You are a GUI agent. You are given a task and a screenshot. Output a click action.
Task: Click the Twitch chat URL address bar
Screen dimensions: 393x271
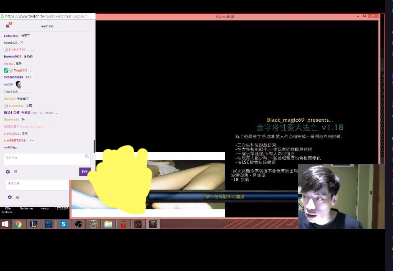click(x=47, y=16)
